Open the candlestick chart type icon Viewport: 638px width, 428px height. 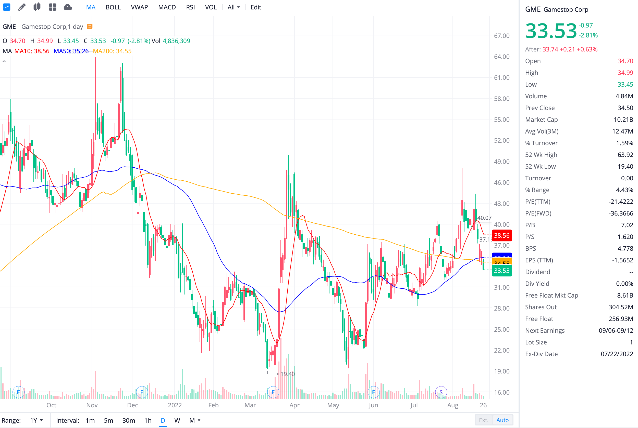pyautogui.click(x=37, y=7)
